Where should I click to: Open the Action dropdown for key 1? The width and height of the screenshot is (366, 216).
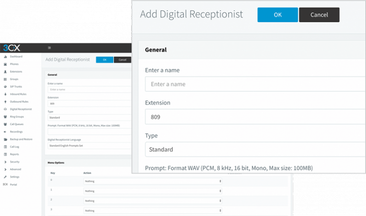coord(152,191)
